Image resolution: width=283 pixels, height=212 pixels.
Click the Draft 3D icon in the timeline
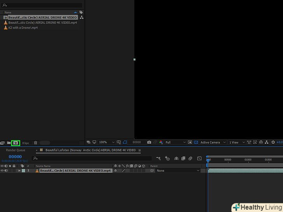tap(167, 158)
